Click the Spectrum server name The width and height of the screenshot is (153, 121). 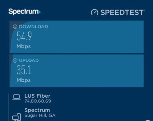click(x=37, y=110)
